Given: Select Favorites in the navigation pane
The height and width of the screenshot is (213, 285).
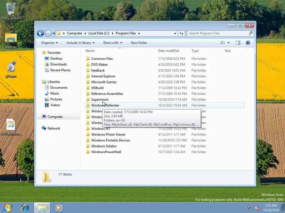Looking at the screenshot, I should 54,53.
